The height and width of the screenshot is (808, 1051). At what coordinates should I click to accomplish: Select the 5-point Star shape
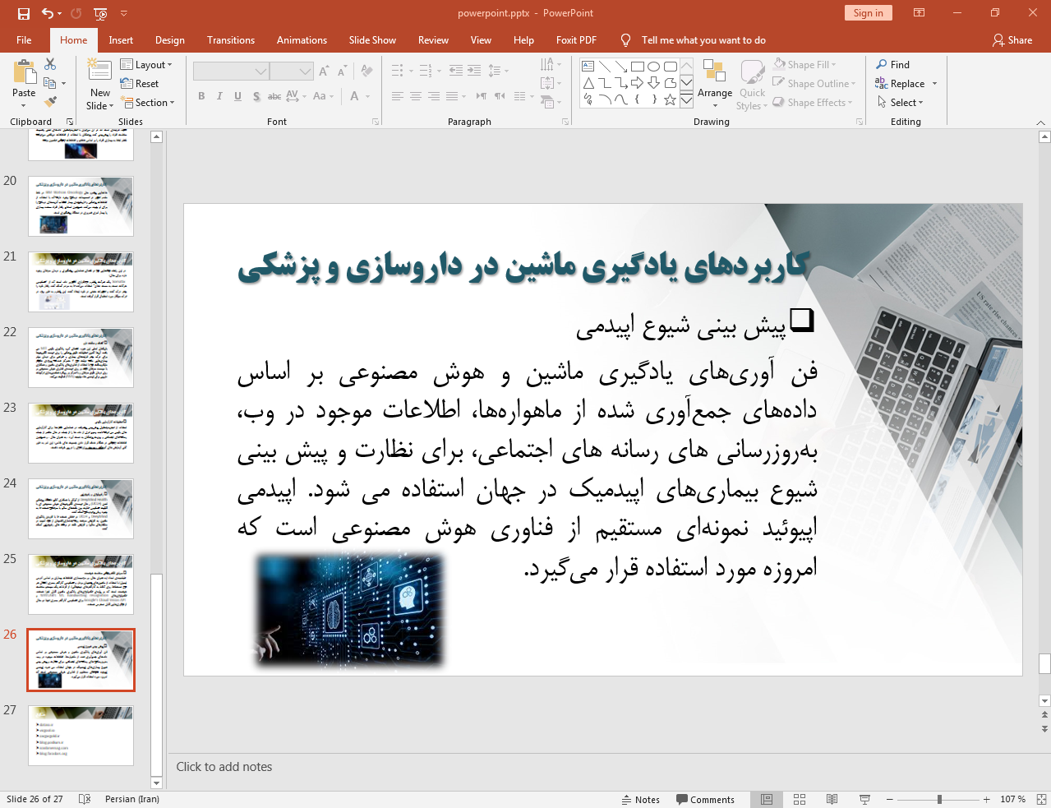(x=670, y=99)
